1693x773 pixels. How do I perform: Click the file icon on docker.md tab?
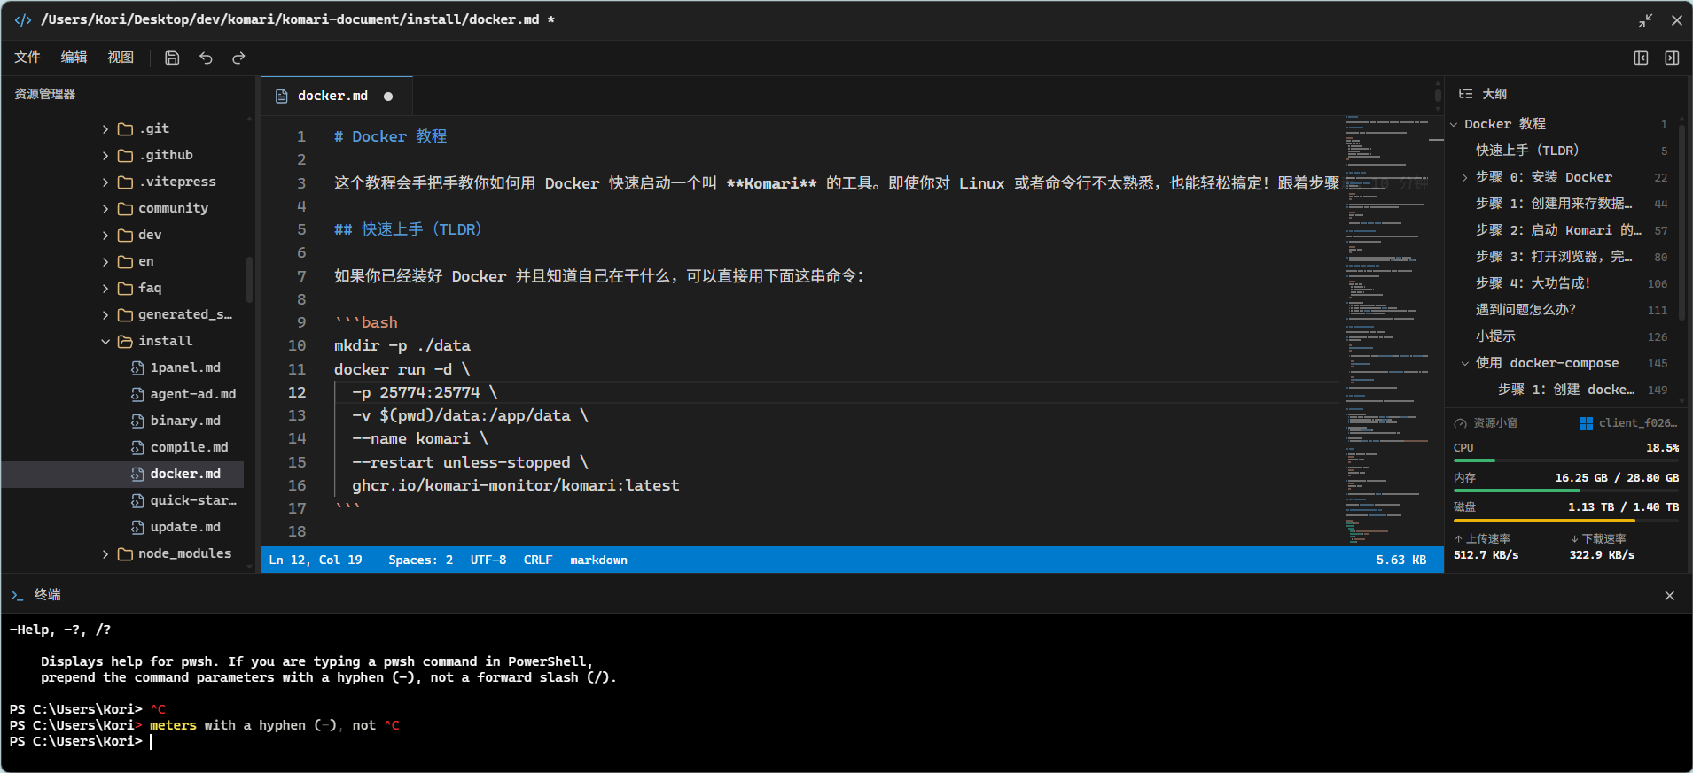pyautogui.click(x=282, y=96)
